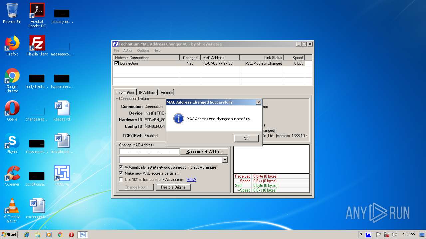Open Windows Explorer taskbar icon
This screenshot has height=239, width=426.
tap(38, 235)
